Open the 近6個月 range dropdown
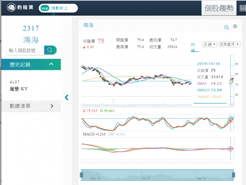246x185 pixels. click(x=229, y=44)
